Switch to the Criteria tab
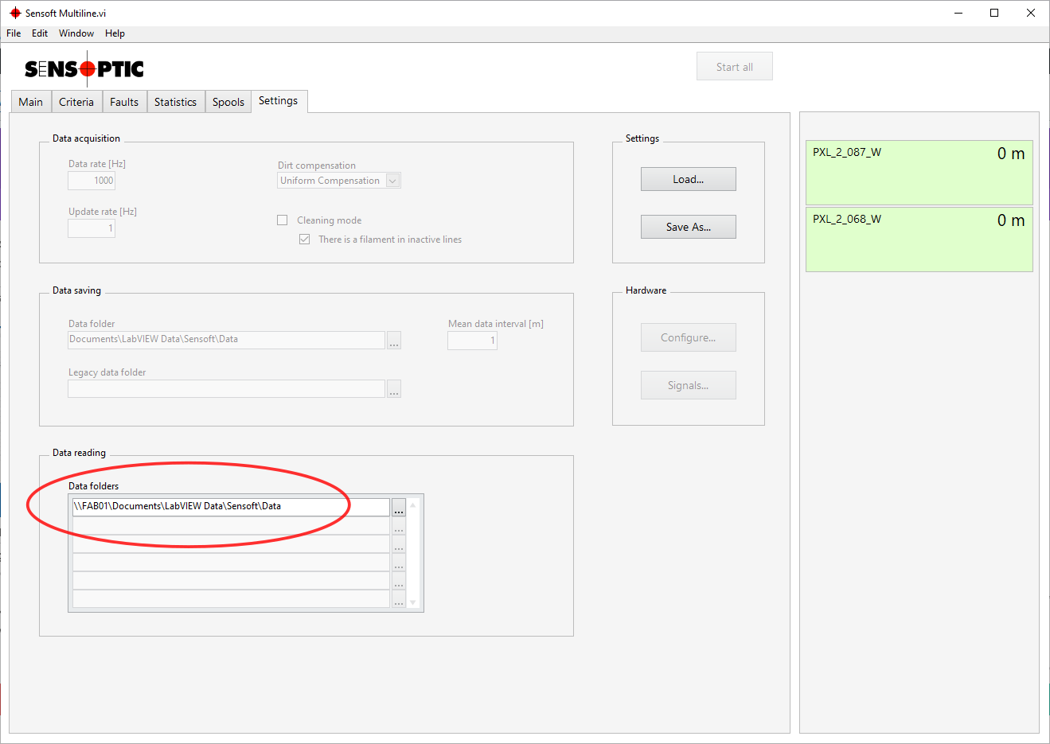This screenshot has width=1050, height=744. (76, 102)
